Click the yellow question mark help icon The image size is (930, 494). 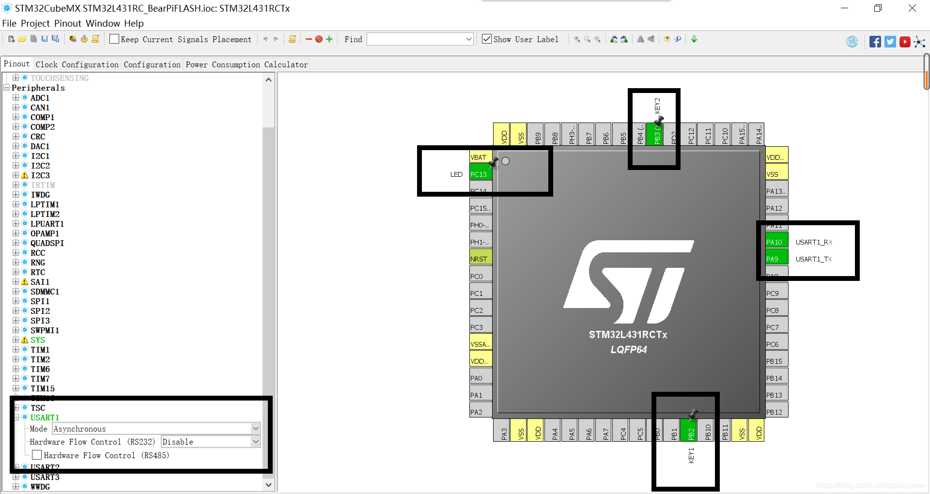tap(667, 39)
